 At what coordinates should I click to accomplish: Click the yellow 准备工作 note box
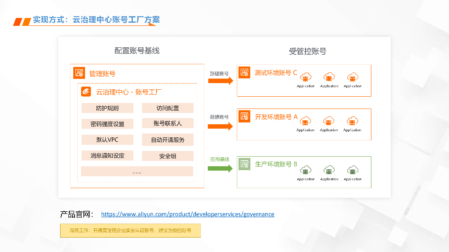pyautogui.click(x=130, y=230)
